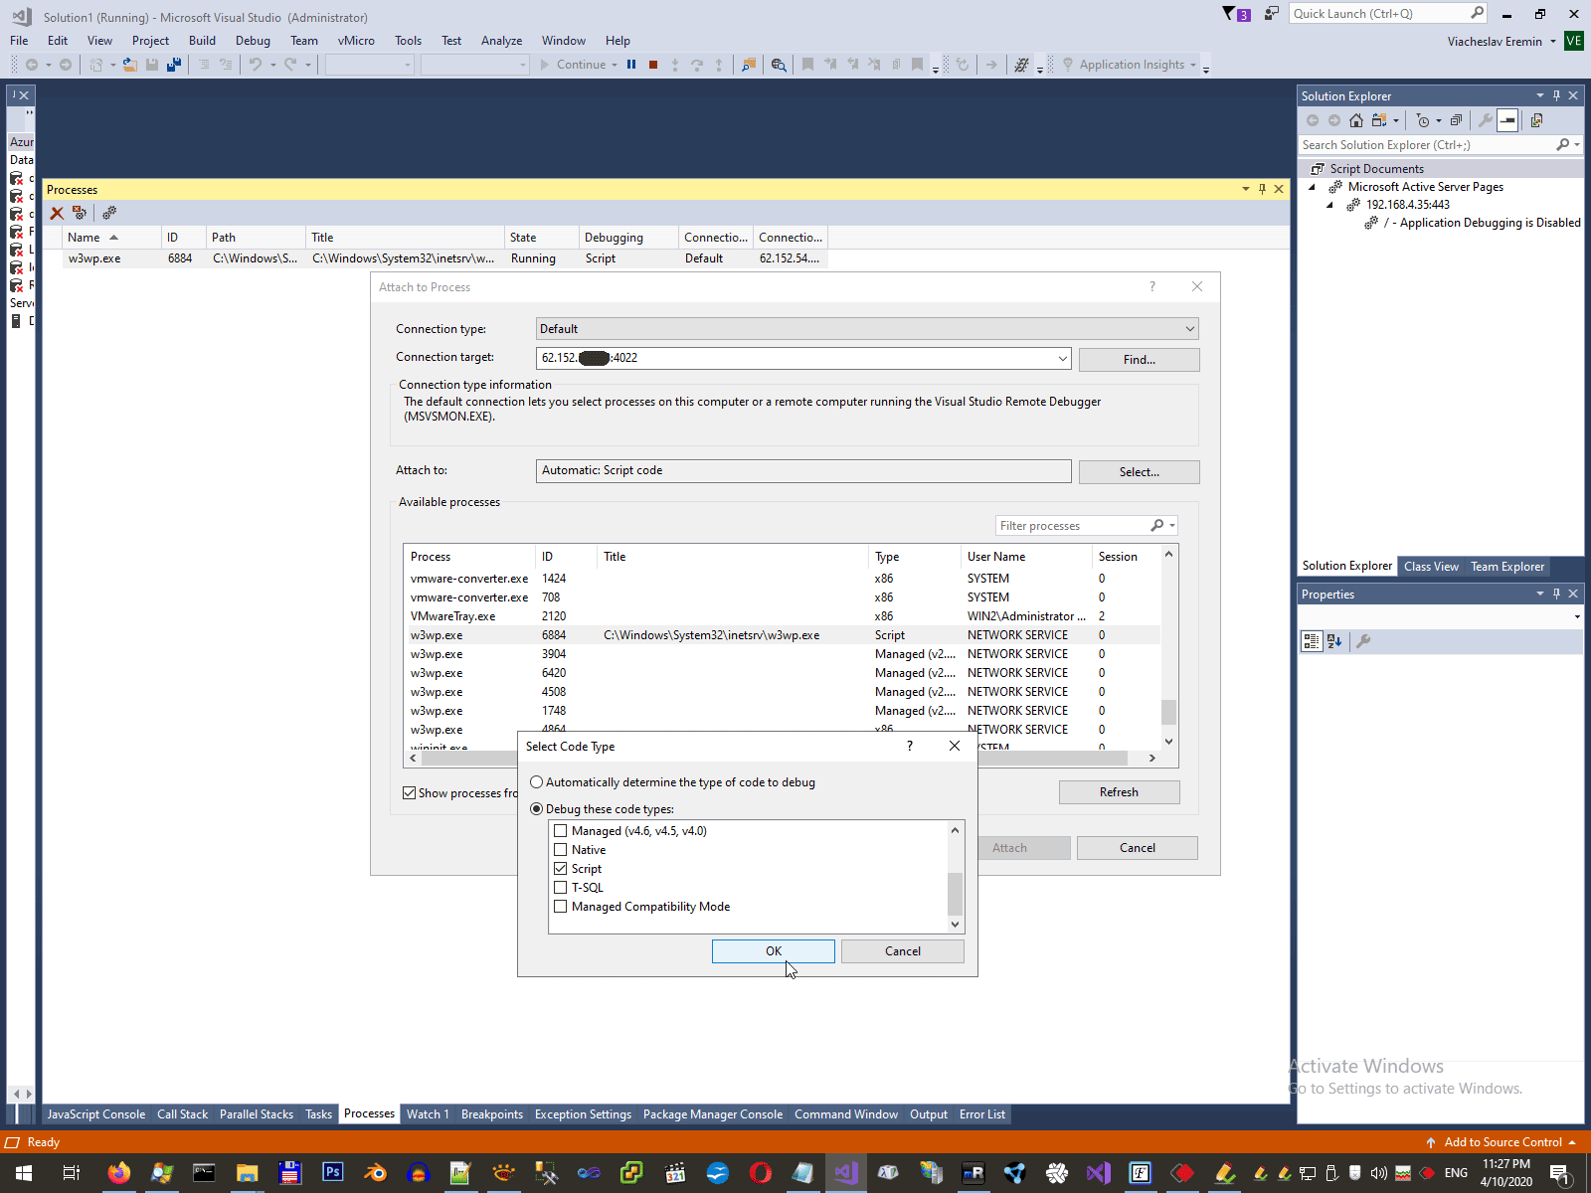Click the Search Solution Explorer field
The image size is (1591, 1193).
point(1427,145)
